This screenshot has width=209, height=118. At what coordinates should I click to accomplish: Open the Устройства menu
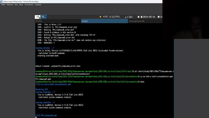pyautogui.click(x=29, y=5)
